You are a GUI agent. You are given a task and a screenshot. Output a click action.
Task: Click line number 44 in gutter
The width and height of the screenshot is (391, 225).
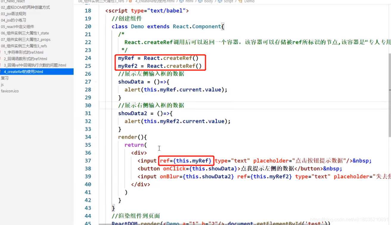click(x=88, y=216)
